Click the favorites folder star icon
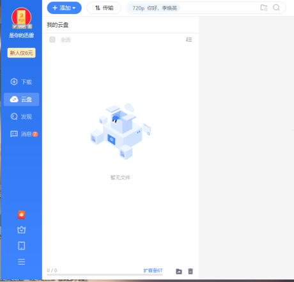The height and width of the screenshot is (282, 294). [264, 8]
